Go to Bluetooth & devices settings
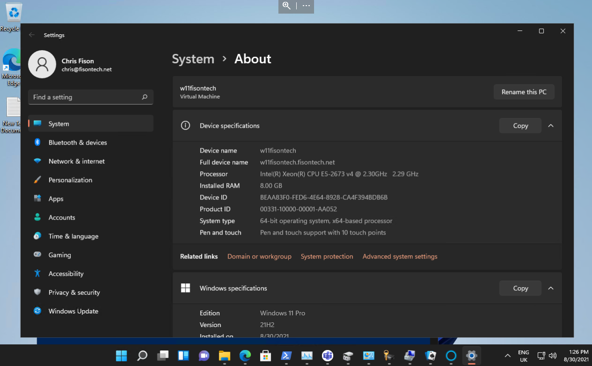This screenshot has height=366, width=592. 91,142
